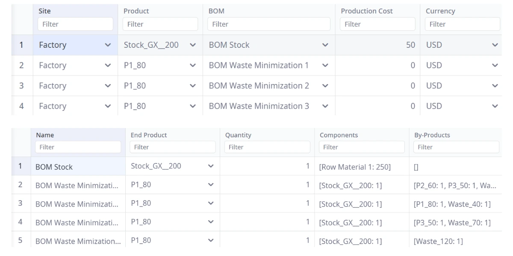Click the Components column filter field
Image resolution: width=513 pixels, height=256 pixels.
(362, 147)
